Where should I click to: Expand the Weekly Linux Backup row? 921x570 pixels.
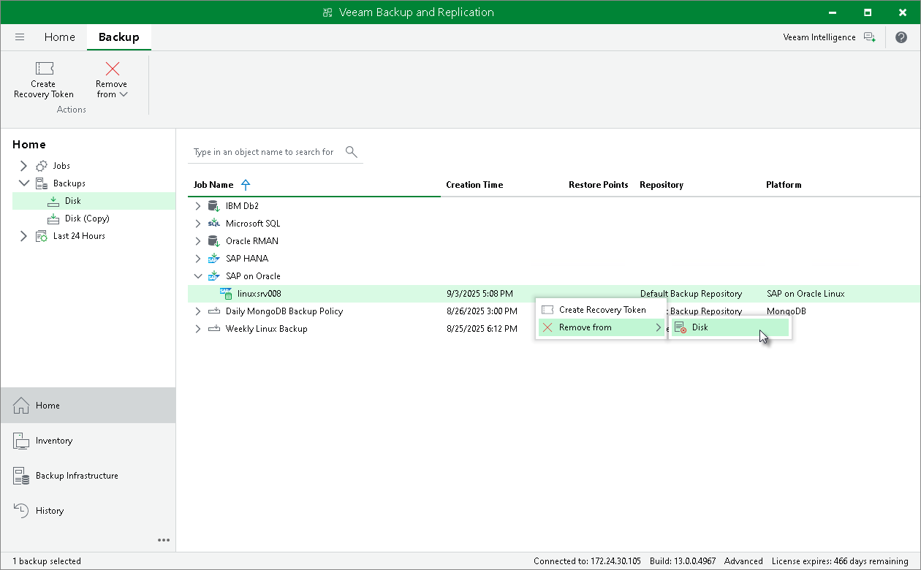198,329
